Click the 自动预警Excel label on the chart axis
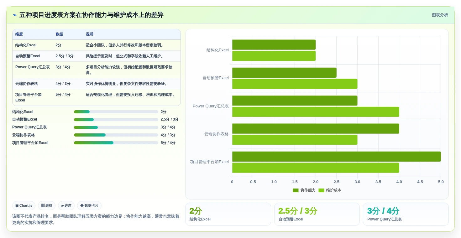 coord(216,78)
